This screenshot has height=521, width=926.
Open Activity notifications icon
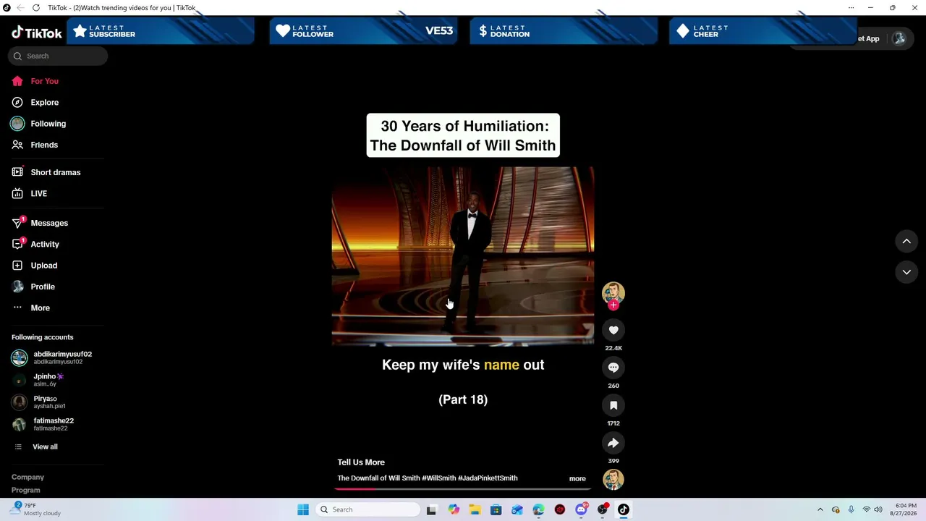(17, 244)
